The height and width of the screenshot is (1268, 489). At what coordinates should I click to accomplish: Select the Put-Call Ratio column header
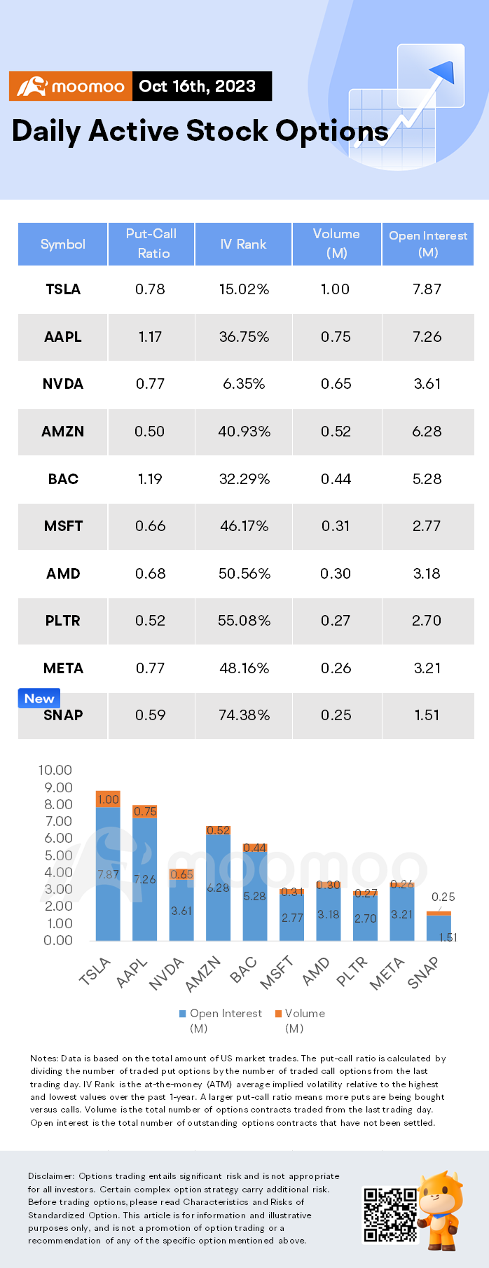click(x=151, y=244)
